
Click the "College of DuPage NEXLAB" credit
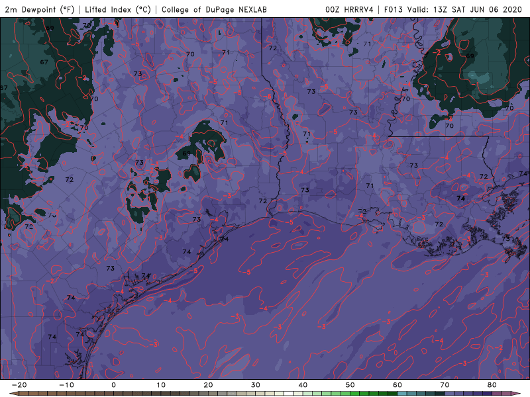[214, 9]
